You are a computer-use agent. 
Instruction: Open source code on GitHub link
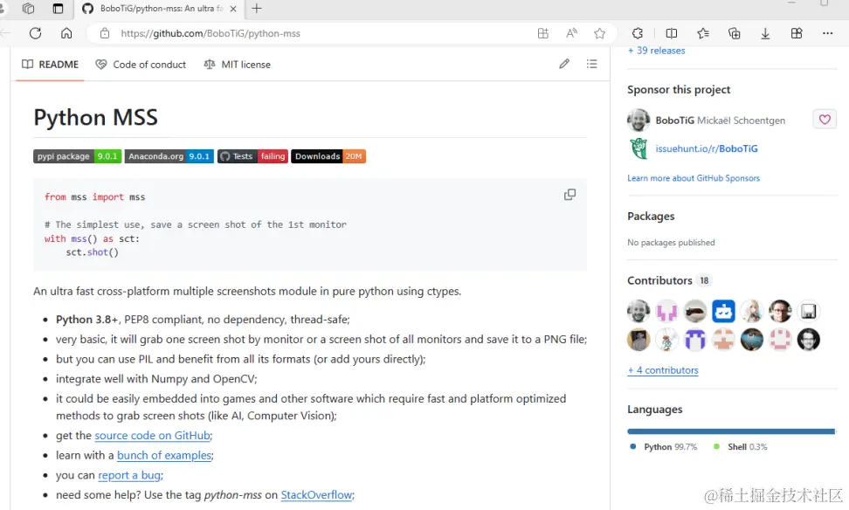pos(152,435)
